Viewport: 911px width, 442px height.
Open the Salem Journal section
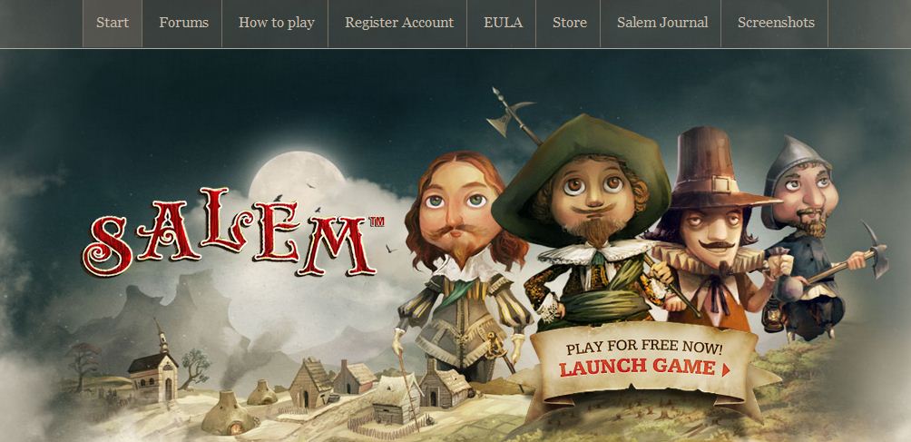661,24
